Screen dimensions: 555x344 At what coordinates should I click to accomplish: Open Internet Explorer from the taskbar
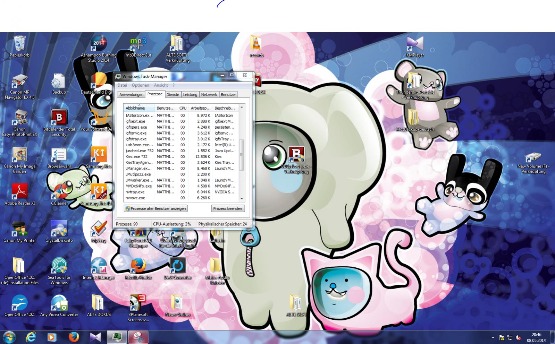31,337
